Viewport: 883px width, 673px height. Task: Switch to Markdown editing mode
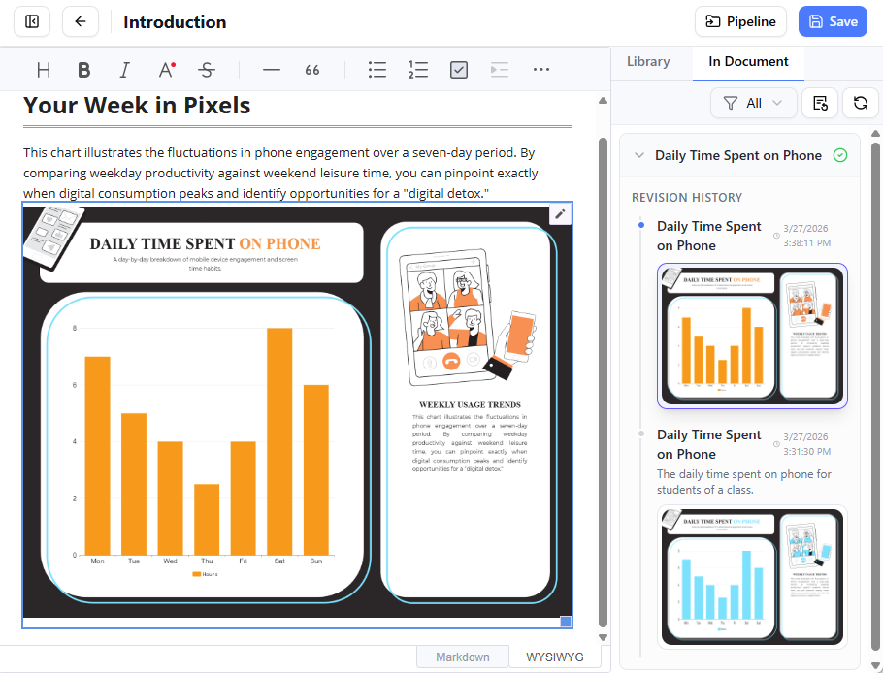coord(463,657)
